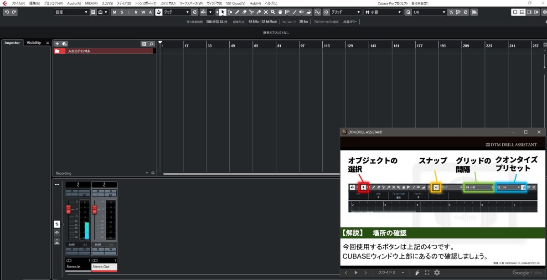Select the Mute X tool

266,12
